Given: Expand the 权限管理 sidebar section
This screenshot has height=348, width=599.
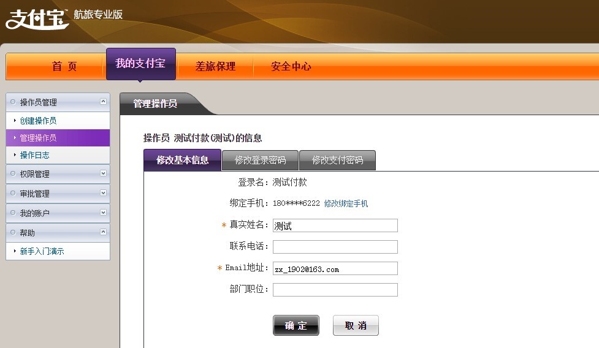Looking at the screenshot, I should tap(103, 173).
